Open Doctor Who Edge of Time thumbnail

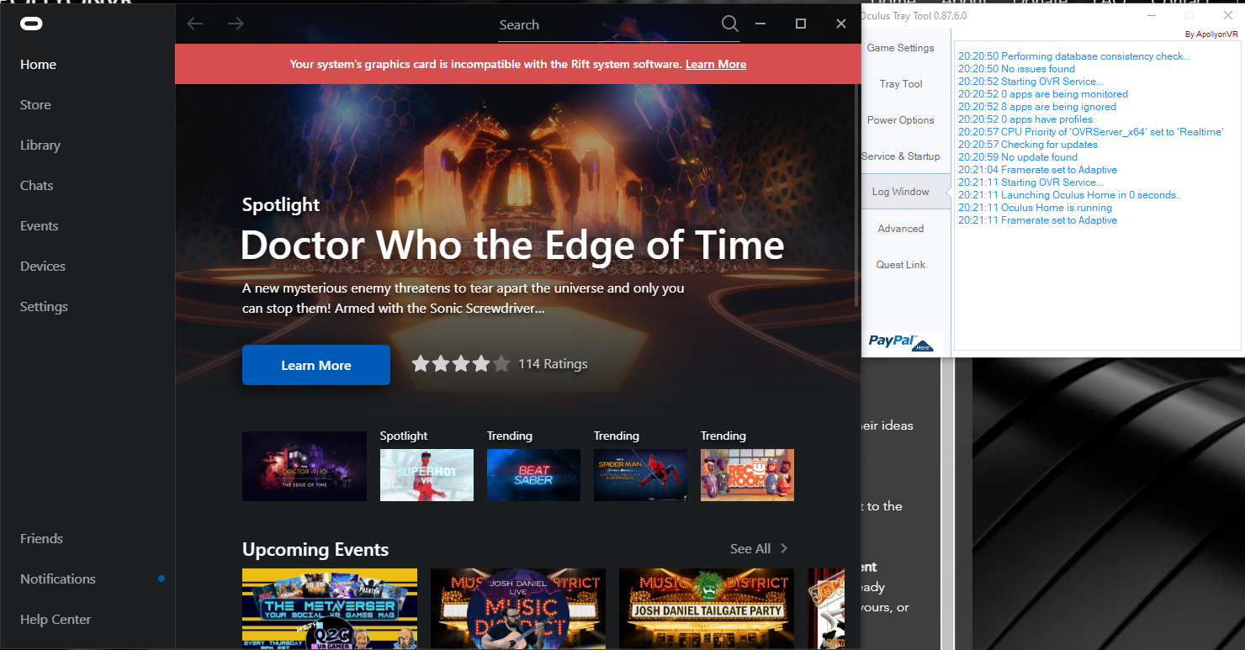pos(305,466)
